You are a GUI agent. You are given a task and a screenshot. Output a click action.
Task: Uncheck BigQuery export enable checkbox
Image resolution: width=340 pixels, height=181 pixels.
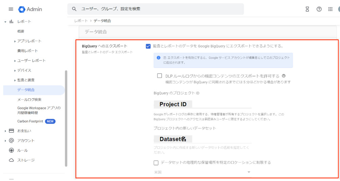148,46
